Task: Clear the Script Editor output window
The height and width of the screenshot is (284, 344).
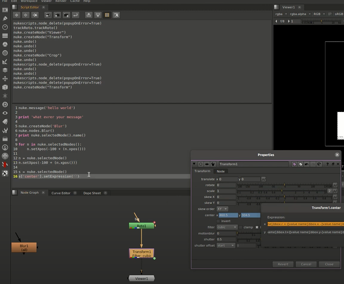Action: tap(116, 15)
